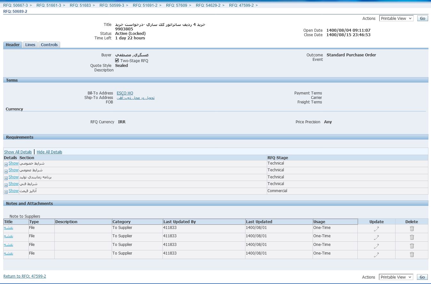Screen dimensions: 431x284
Task: Click the RFQ: 50689-2 page heading
Action: (x=15, y=12)
